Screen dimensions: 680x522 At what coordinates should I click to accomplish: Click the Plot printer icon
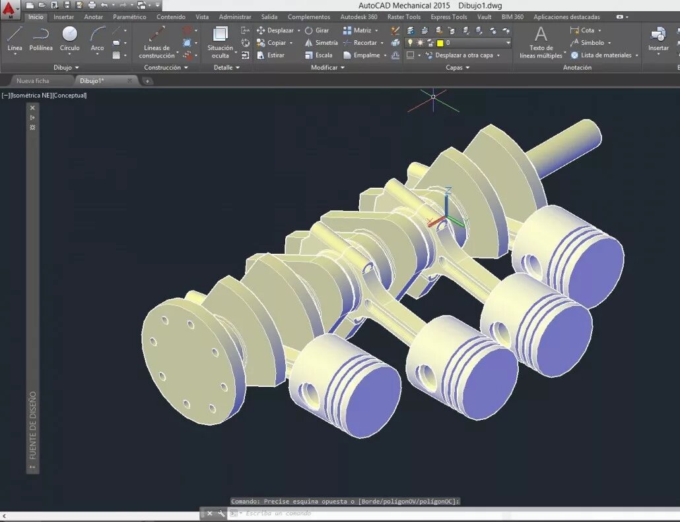coord(92,5)
